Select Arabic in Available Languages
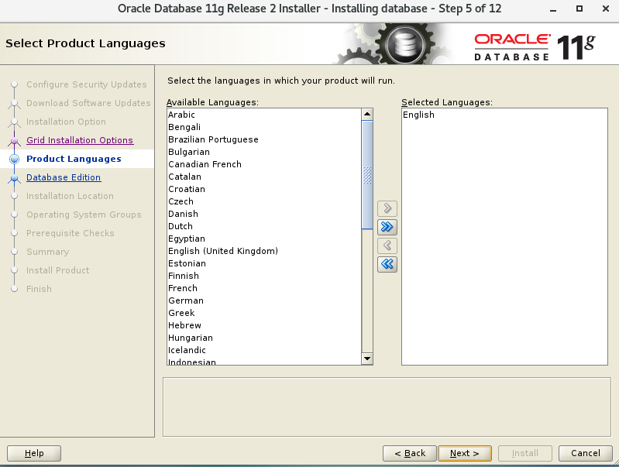Image resolution: width=619 pixels, height=467 pixels. (x=264, y=115)
